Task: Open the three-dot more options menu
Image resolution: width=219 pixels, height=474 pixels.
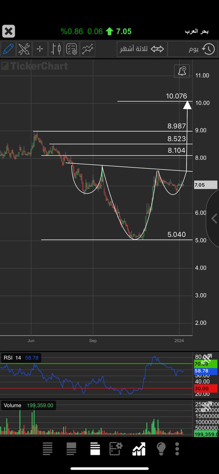Action: click(x=177, y=449)
